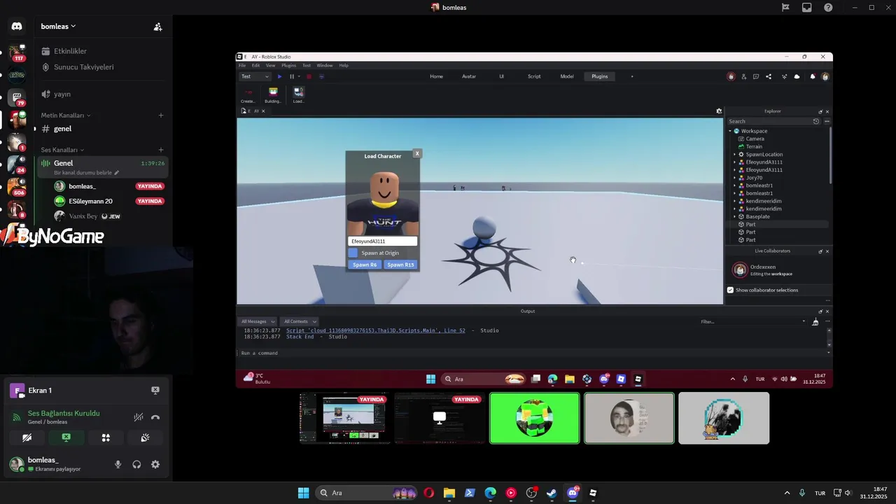Tick Spawn at Origin checkbox in streamed Studio
This screenshot has height=504, width=896.
point(353,253)
